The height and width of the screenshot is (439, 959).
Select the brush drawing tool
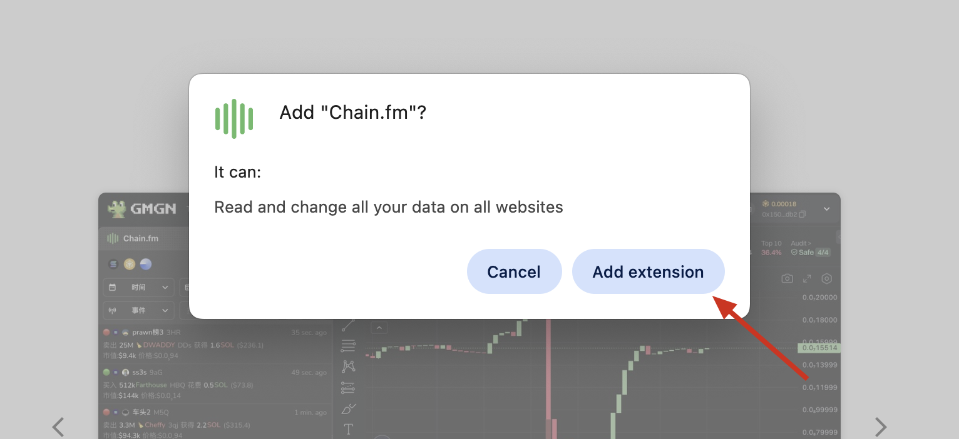[x=348, y=409]
